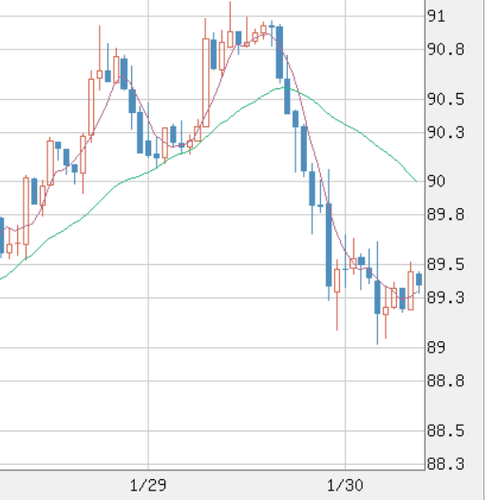Click the tall orange candle rising to 90.8
The image size is (492, 500).
[206, 83]
